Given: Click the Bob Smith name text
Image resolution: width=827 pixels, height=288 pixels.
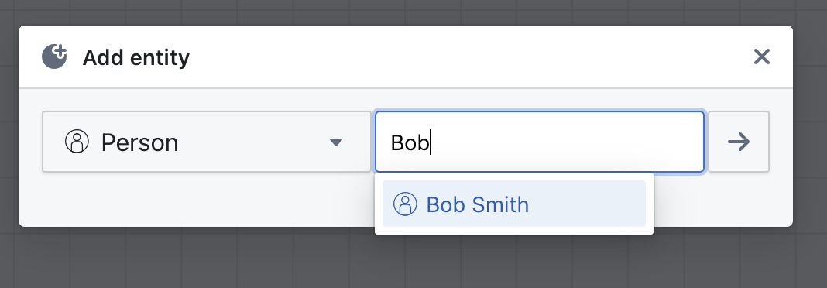Looking at the screenshot, I should click(477, 204).
